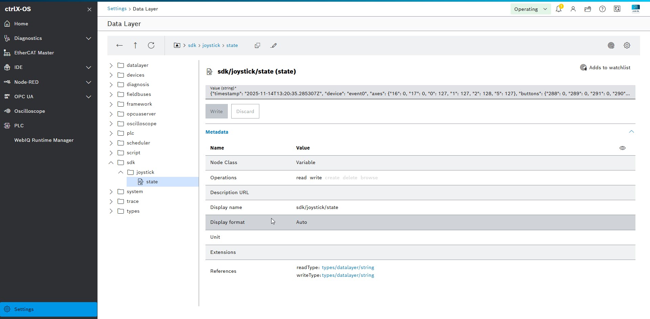Expand the datalayer folder in tree
The width and height of the screenshot is (650, 319).
click(x=111, y=65)
